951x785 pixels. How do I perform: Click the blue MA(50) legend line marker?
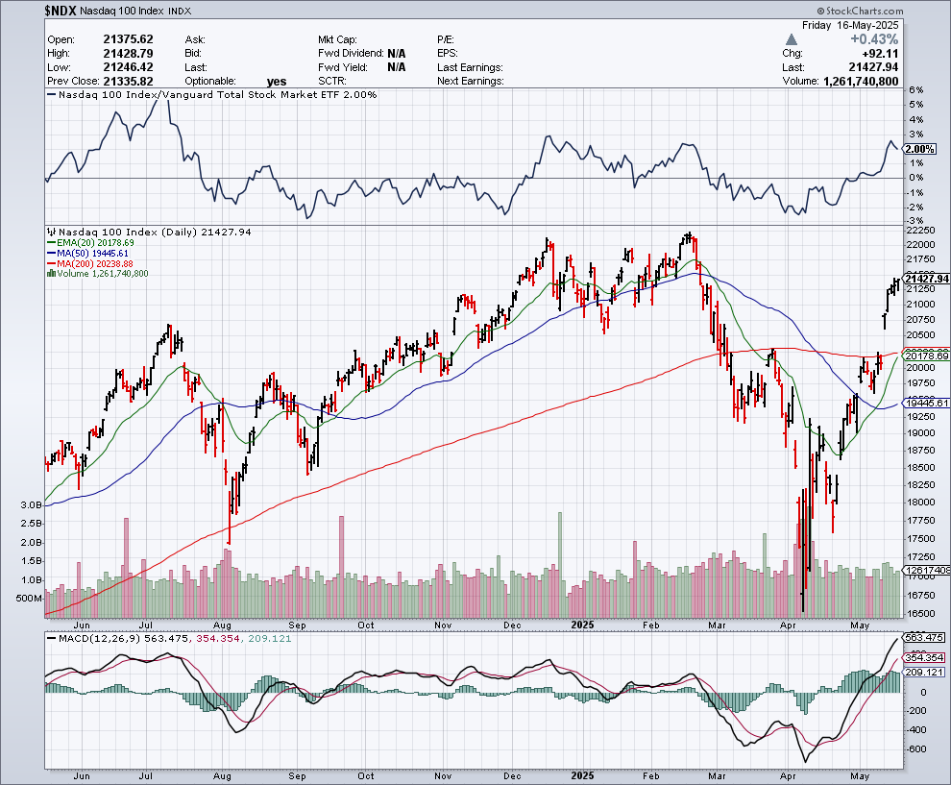pyautogui.click(x=52, y=253)
